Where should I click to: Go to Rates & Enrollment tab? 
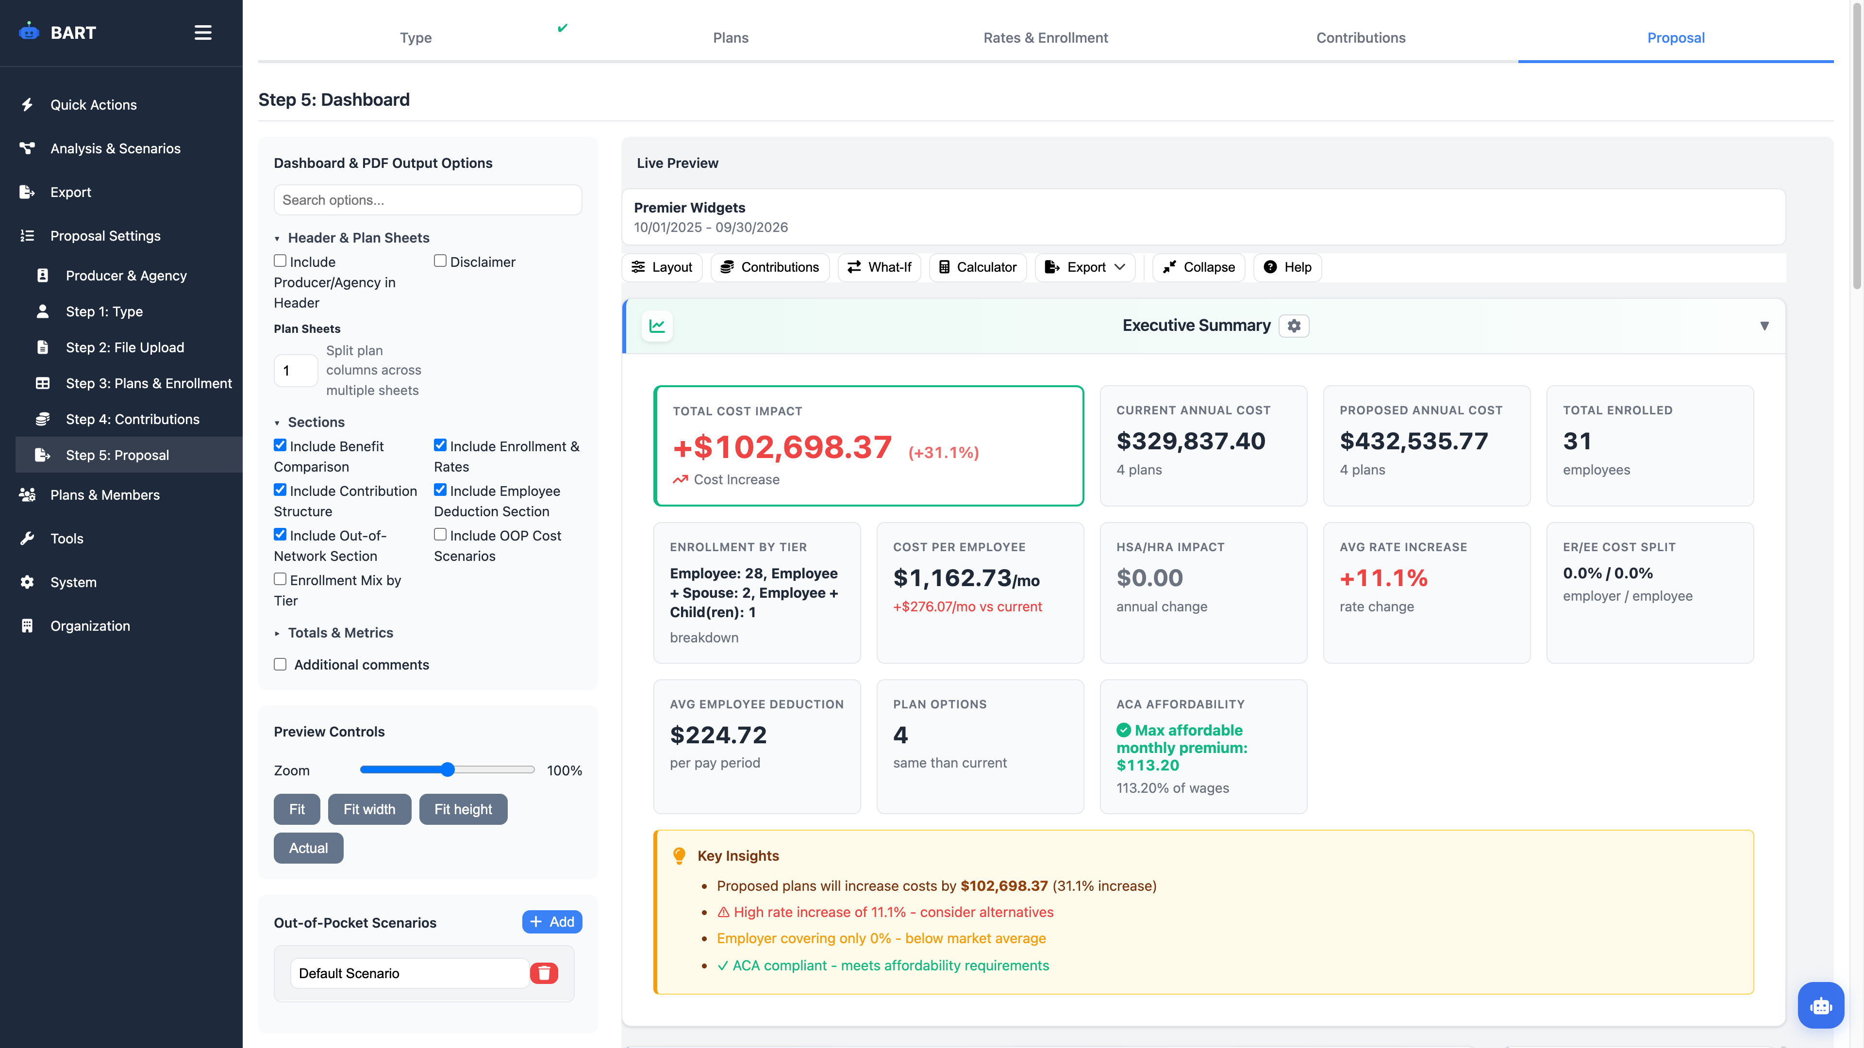point(1046,38)
